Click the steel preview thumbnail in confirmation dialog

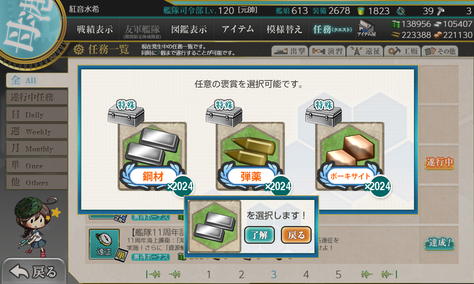(214, 226)
